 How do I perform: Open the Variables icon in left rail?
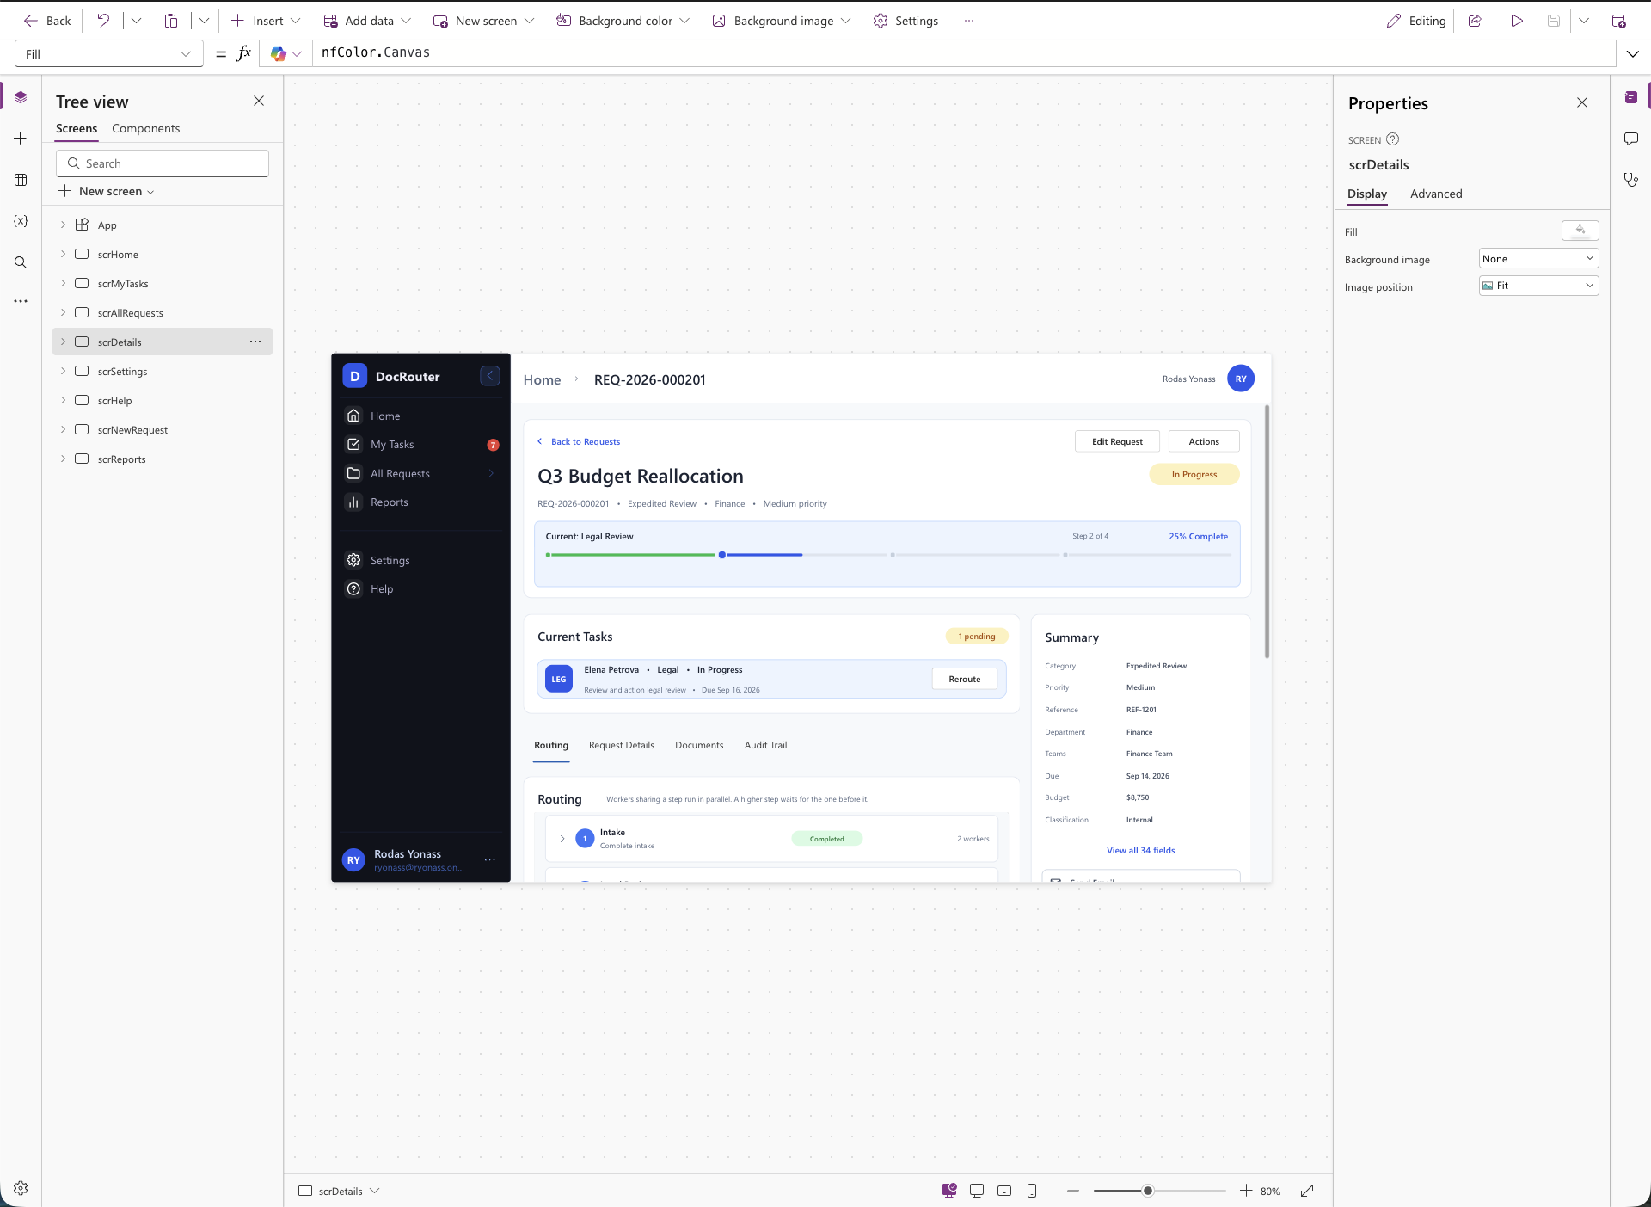coord(21,221)
